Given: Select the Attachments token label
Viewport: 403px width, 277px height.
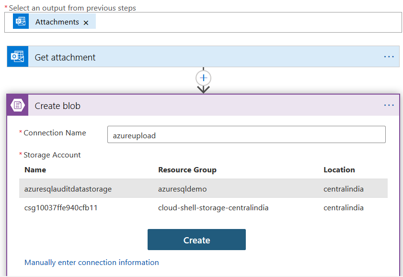Looking at the screenshot, I should tap(57, 22).
